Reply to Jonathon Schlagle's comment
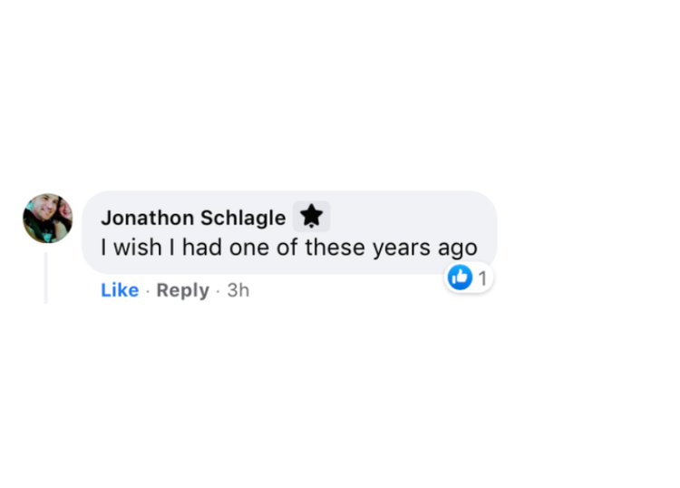 [x=182, y=290]
